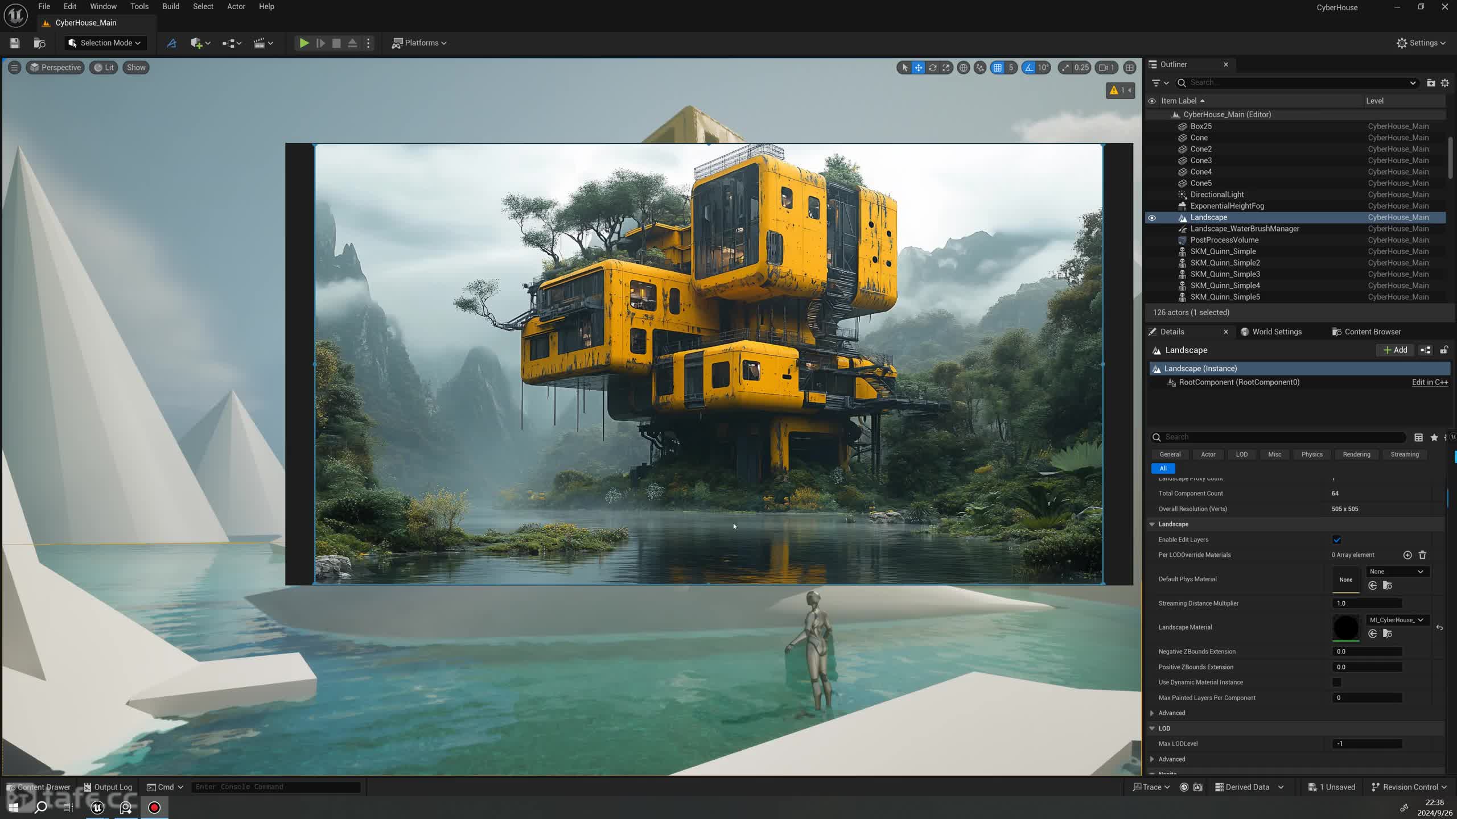
Task: Click the Stop simulation square button
Action: click(336, 43)
